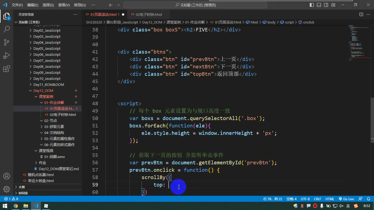
Task: Click the title bar search box
Action: click(195, 5)
